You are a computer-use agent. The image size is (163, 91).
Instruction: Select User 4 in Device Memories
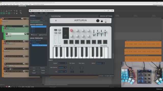(38, 32)
